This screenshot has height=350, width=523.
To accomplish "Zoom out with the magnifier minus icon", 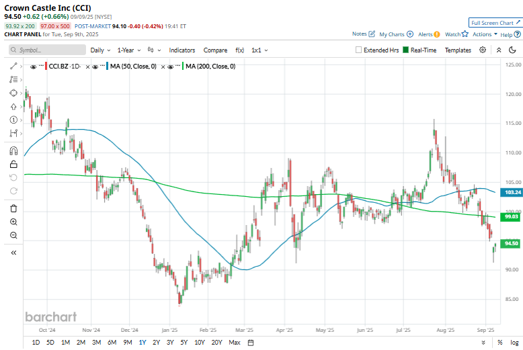I will (13, 235).
